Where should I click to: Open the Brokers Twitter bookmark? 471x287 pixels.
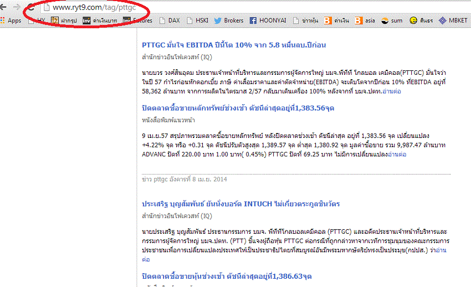[x=229, y=20]
